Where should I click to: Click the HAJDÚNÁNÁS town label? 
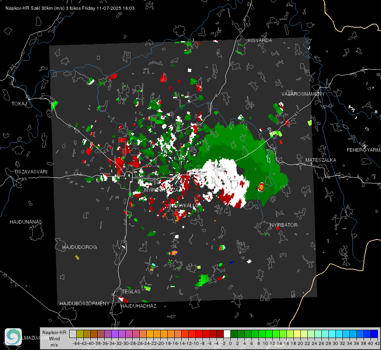click(26, 222)
